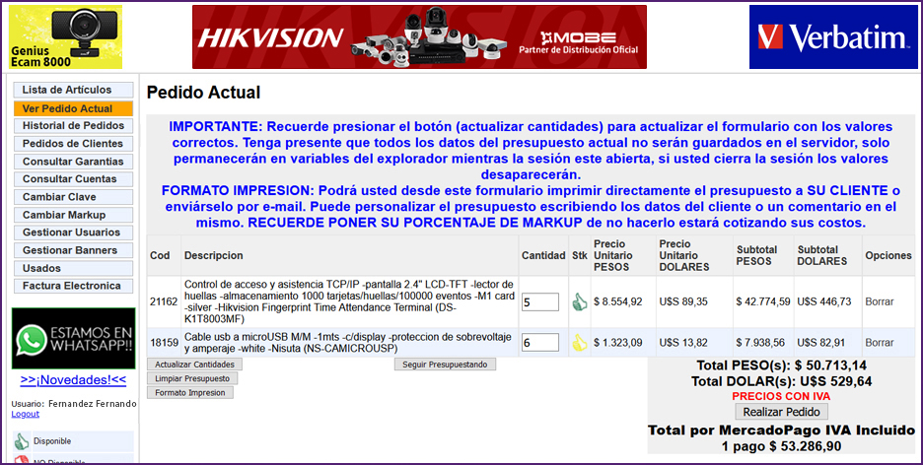Click PRECIOS CON IVA notice
Viewport: 923px width, 465px height.
pos(782,397)
